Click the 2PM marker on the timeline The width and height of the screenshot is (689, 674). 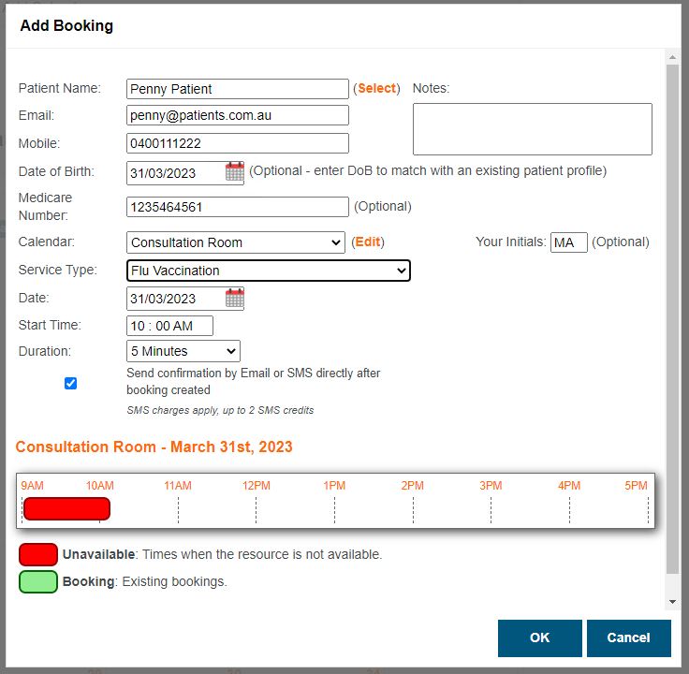(412, 486)
